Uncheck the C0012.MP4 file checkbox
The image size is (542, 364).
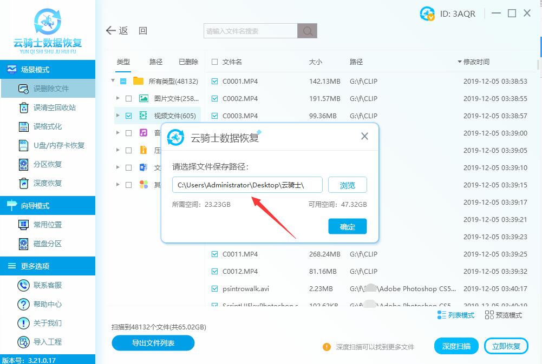pos(214,271)
